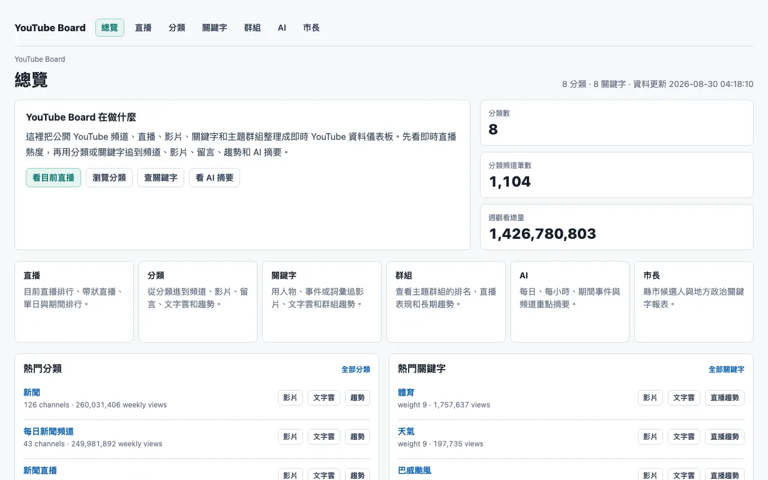Viewport: 768px width, 480px height.
Task: Switch to the 市長 navigation tab
Action: click(311, 28)
